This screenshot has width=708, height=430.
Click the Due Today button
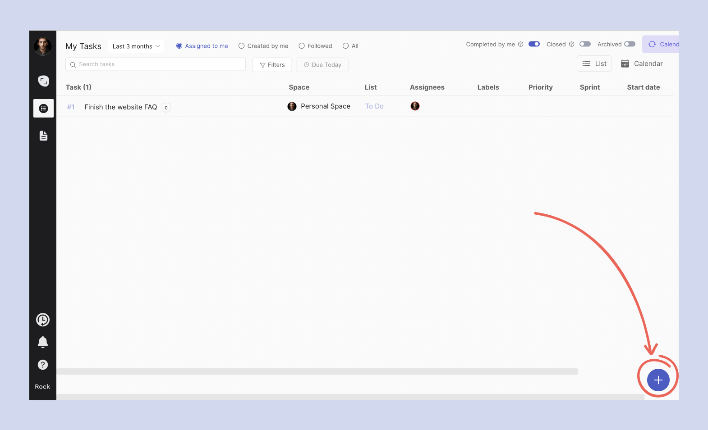coord(322,65)
